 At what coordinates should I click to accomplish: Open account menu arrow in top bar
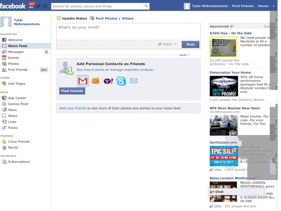click(x=274, y=6)
